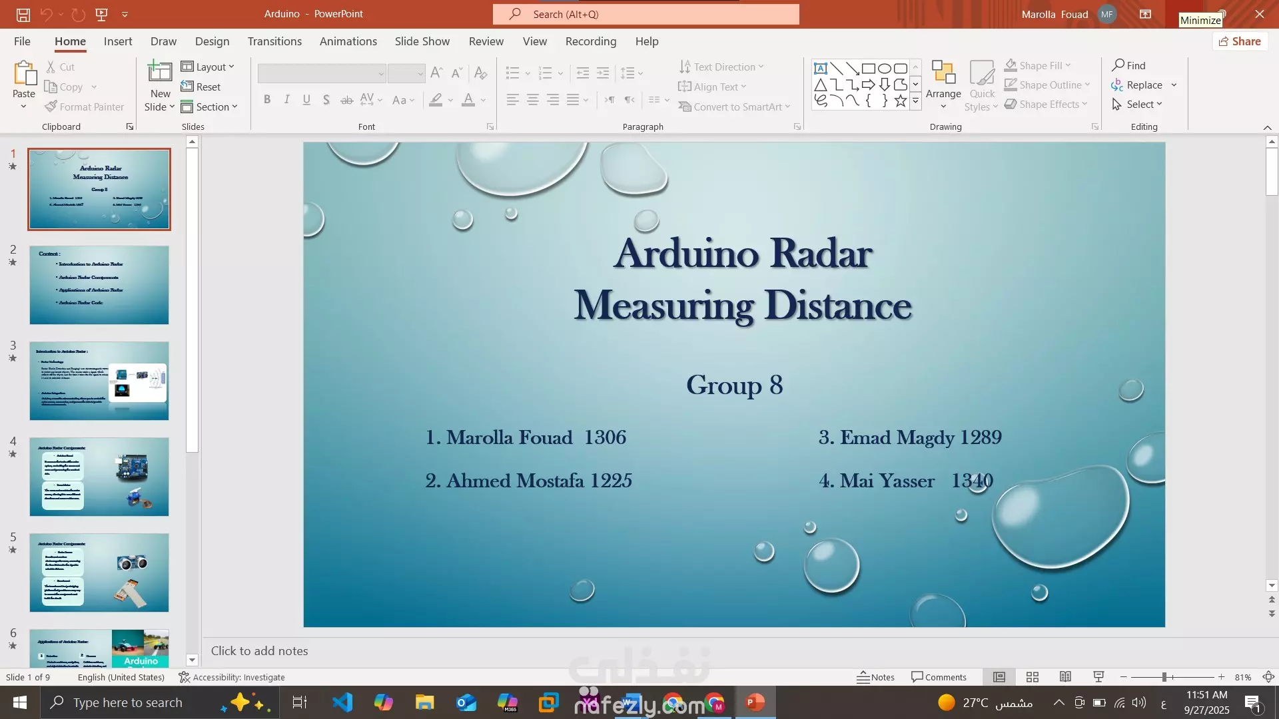Undo the last action in the title bar
This screenshot has height=719, width=1279.
point(46,14)
